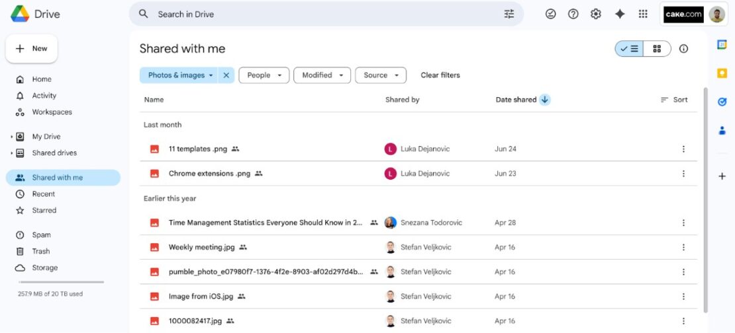
Task: Sort by the Name column header
Action: coord(154,100)
